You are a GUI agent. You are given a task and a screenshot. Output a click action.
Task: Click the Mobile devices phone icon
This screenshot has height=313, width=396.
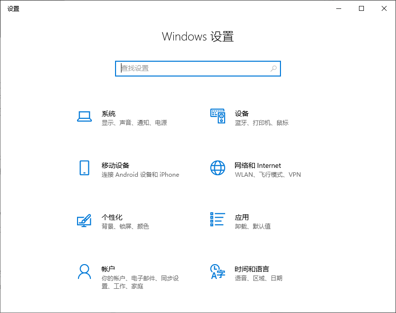pos(84,168)
